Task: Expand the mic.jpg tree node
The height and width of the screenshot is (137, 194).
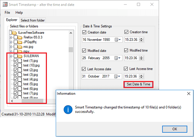Action: pos(11,47)
